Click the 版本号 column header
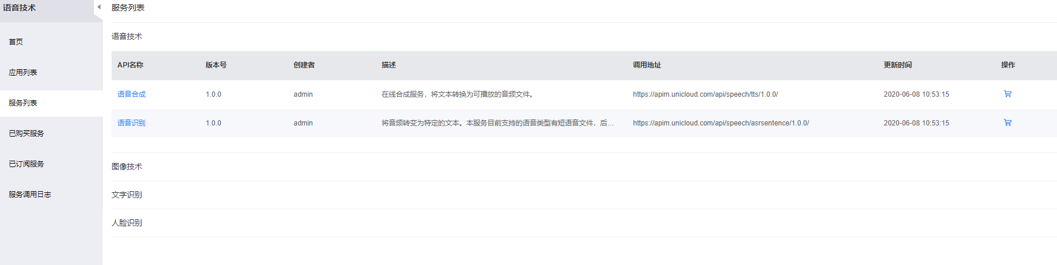Screen dimensions: 1057x265 point(216,65)
